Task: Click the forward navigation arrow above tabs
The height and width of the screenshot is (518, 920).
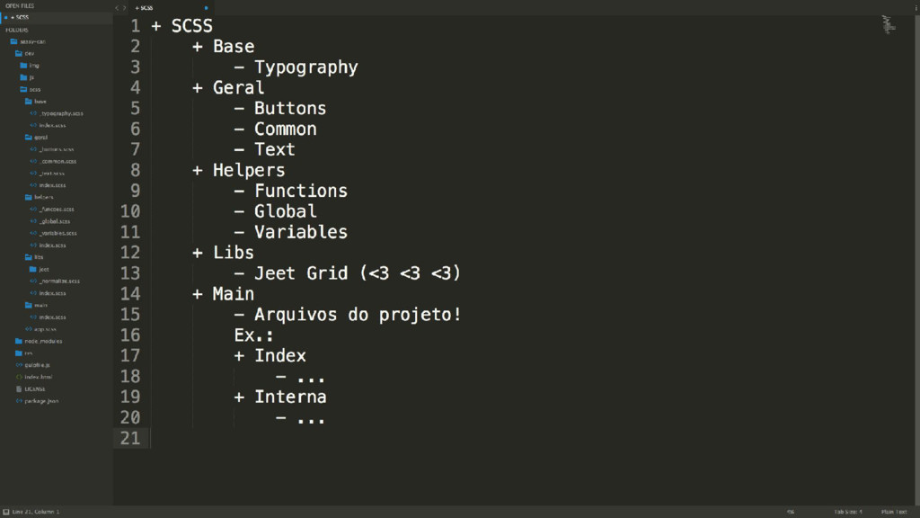Action: (x=124, y=7)
